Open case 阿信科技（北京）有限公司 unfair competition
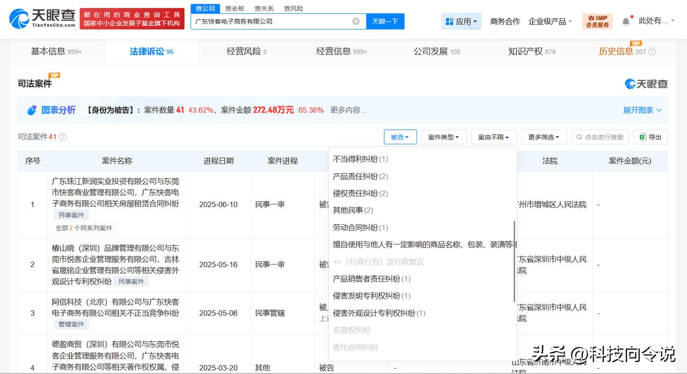Screen dimensions: 687x374 [115, 307]
